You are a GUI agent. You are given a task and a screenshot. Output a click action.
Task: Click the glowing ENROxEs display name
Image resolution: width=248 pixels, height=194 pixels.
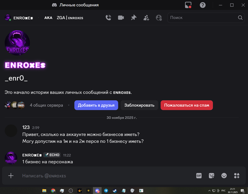click(x=25, y=65)
